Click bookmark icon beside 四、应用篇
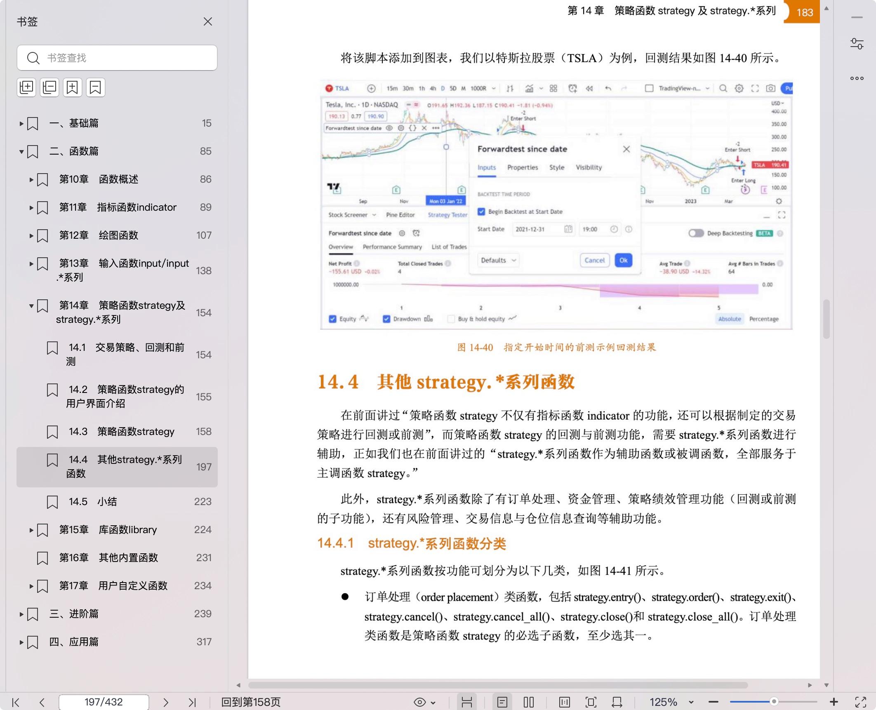 33,642
